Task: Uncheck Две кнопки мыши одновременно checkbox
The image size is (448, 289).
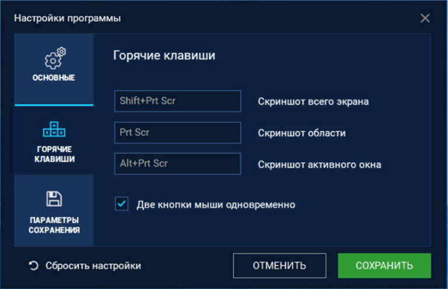Action: pos(121,204)
